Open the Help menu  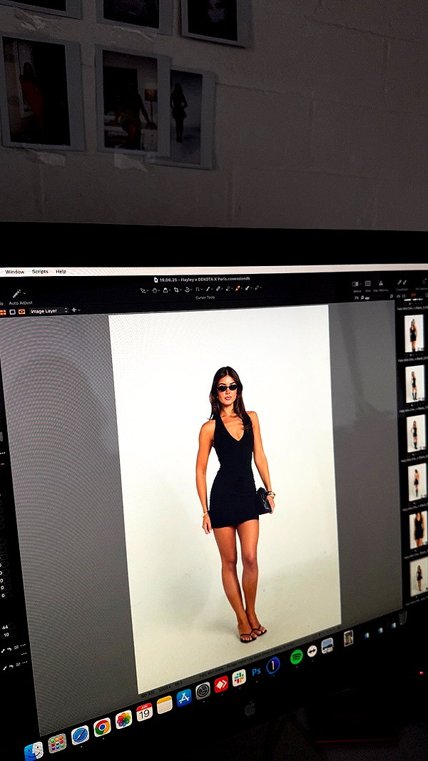tap(61, 271)
